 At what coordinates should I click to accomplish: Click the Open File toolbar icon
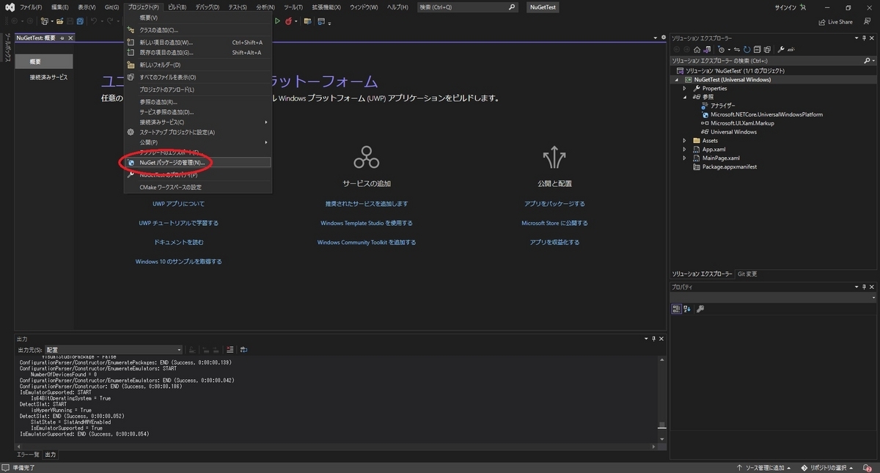[59, 21]
